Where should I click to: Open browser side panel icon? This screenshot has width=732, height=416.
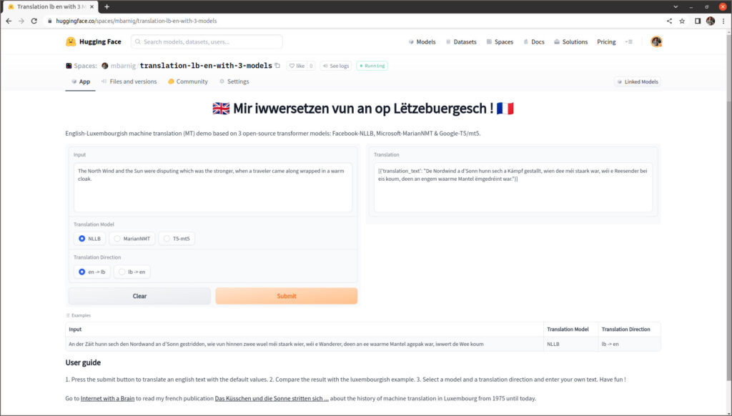pyautogui.click(x=698, y=21)
